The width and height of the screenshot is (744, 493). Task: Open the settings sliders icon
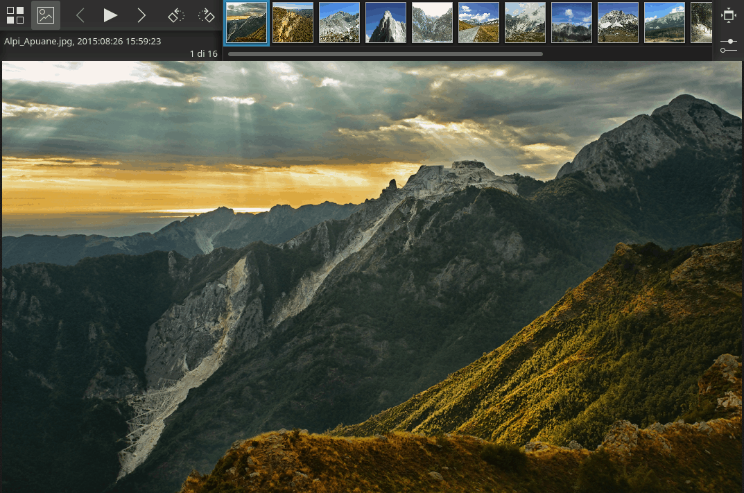pos(728,46)
